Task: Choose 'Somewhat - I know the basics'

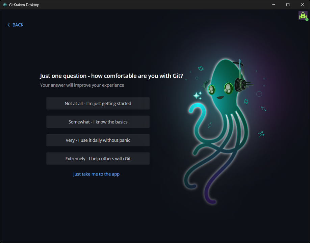Action: point(98,122)
